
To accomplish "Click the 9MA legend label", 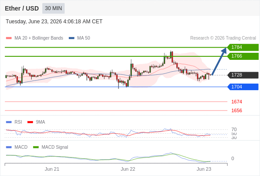I will (41, 122).
